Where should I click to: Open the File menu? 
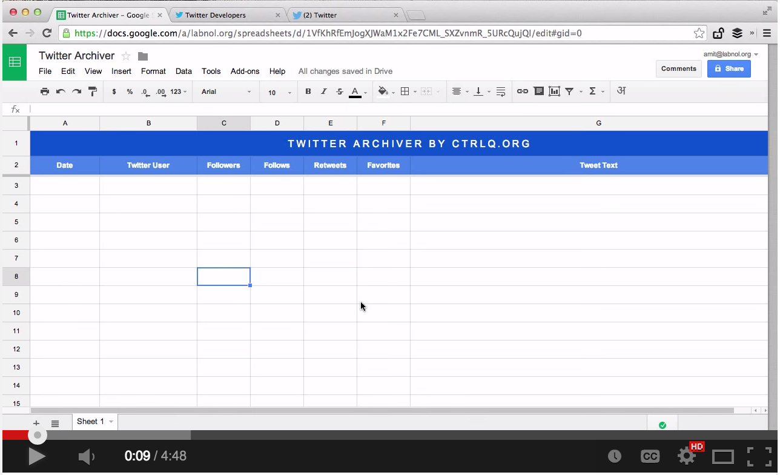[45, 71]
